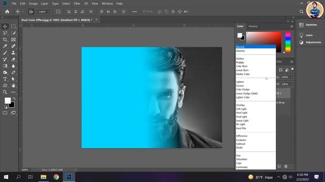325x182 pixels.
Task: Select the Hand tool
Action: (13, 85)
